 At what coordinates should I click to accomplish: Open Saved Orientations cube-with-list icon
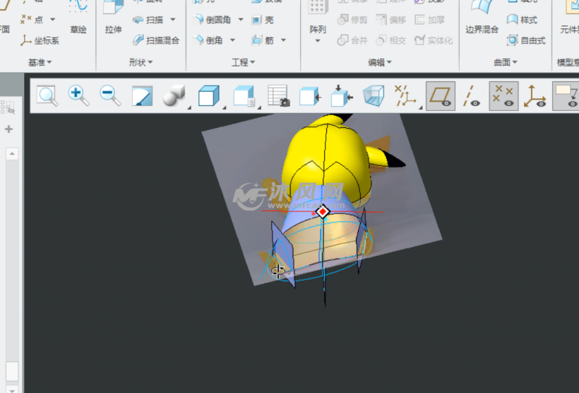[244, 96]
